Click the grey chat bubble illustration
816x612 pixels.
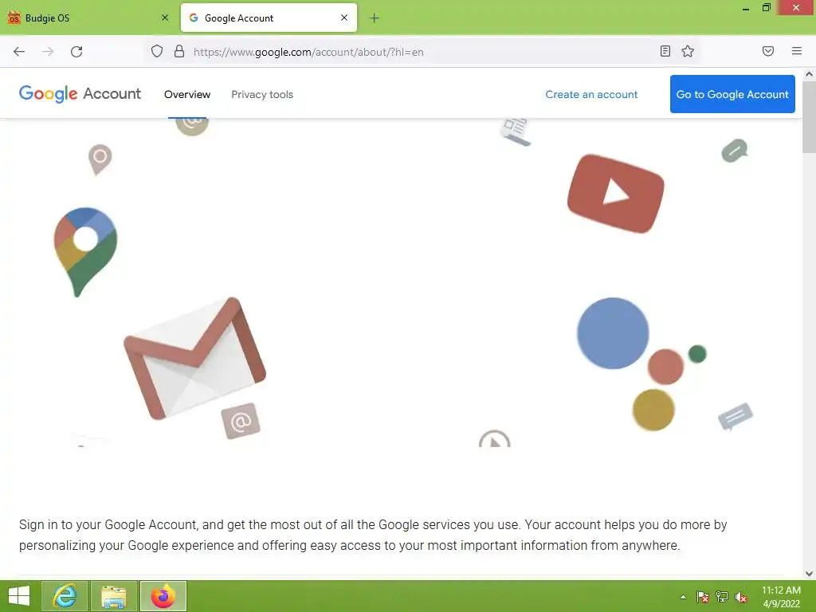(x=736, y=416)
